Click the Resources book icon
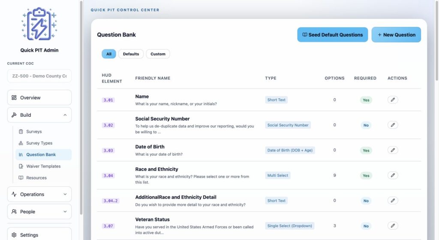 [x=21, y=178]
